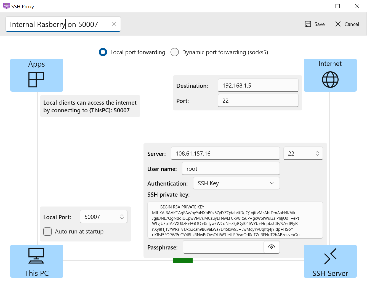Click the Internet globe icon
Image resolution: width=367 pixels, height=288 pixels.
pyautogui.click(x=330, y=80)
